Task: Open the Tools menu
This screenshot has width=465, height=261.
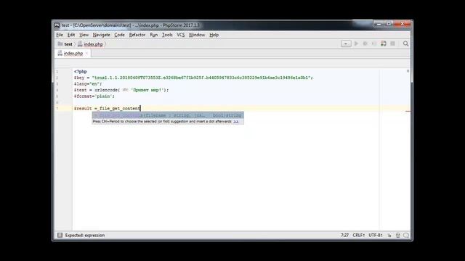Action: 167,35
